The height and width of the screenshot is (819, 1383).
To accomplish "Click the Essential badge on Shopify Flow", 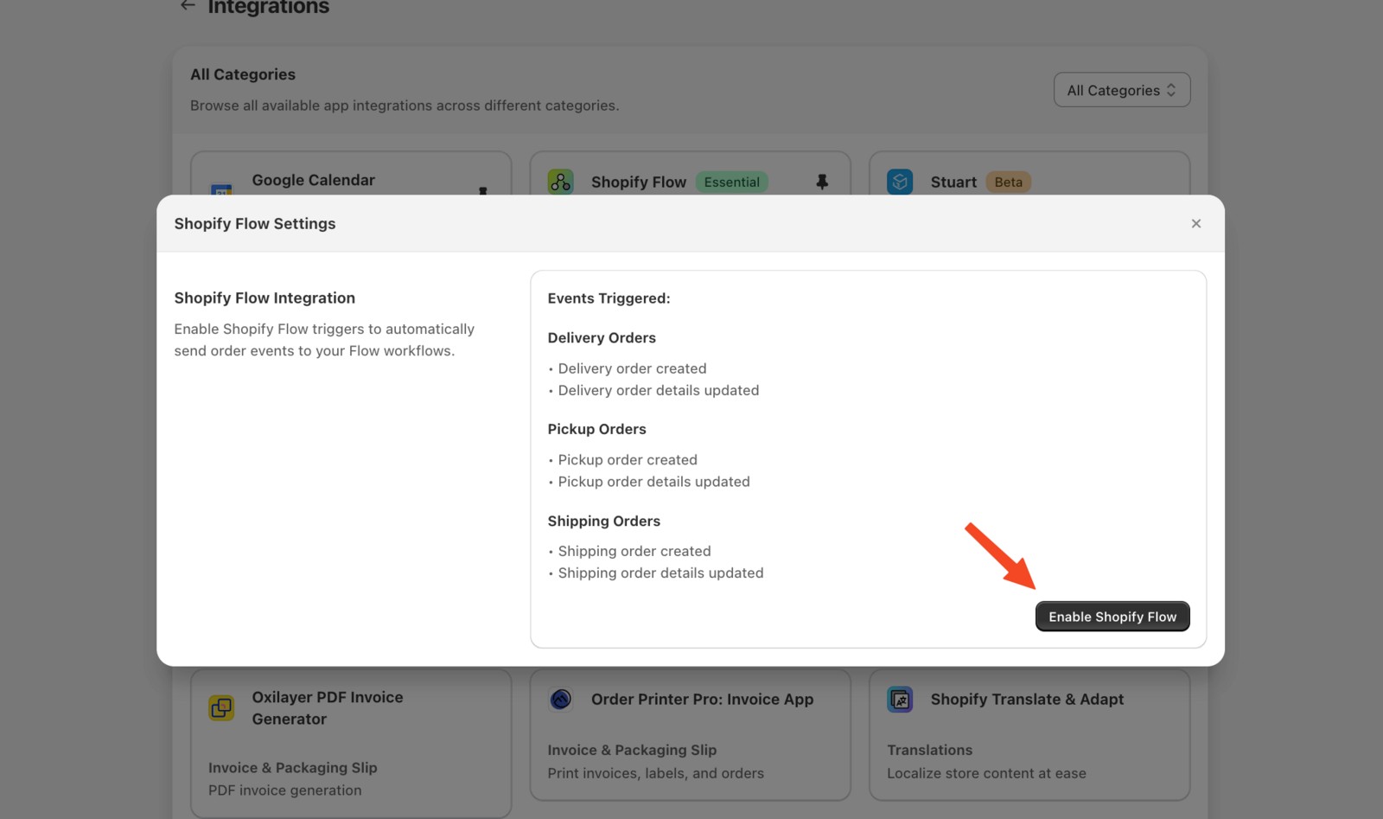I will [731, 182].
